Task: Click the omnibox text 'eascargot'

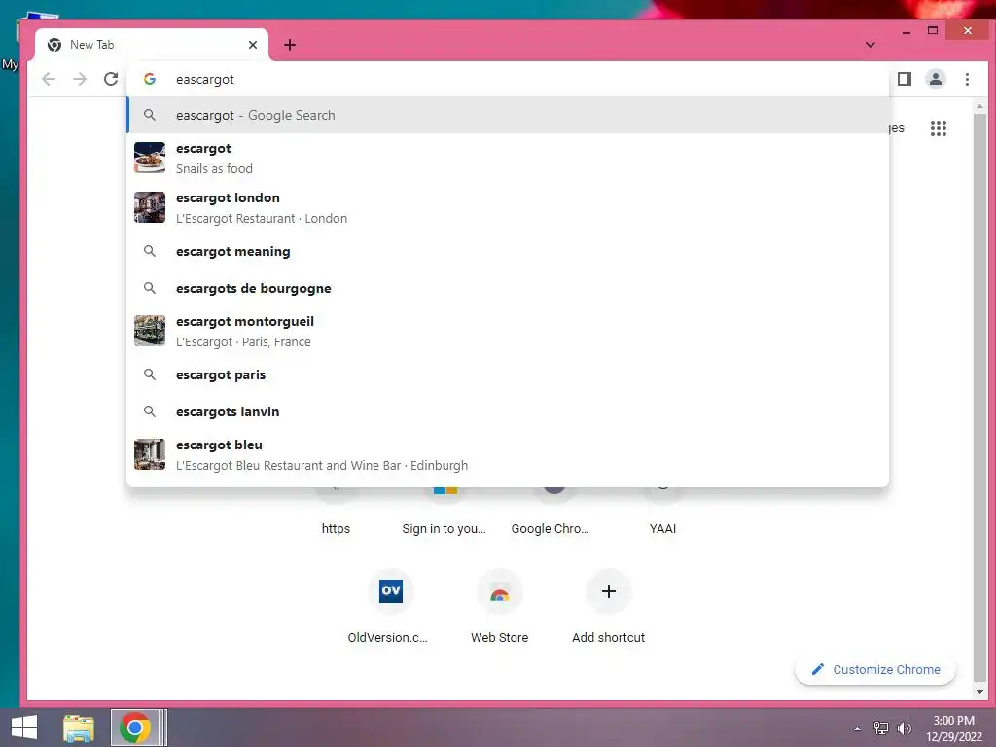Action: point(204,80)
